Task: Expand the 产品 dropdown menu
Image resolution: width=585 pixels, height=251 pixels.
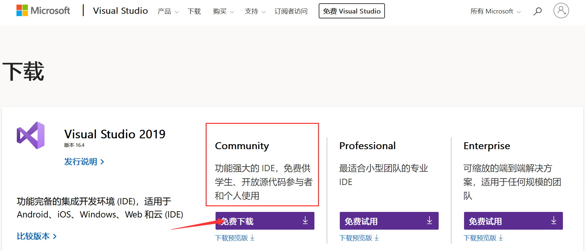Action: (168, 11)
